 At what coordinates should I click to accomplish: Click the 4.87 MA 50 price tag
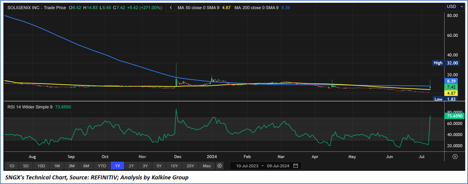[452, 93]
